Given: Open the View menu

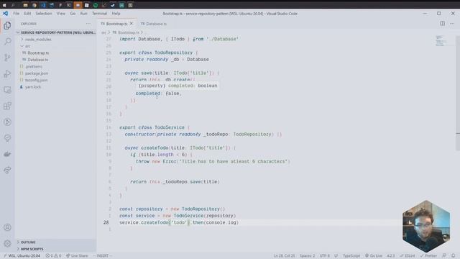Looking at the screenshot, I should point(60,14).
